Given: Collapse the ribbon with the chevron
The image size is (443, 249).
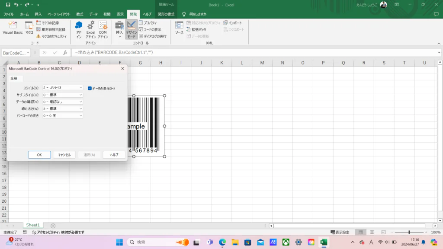Looking at the screenshot, I should pos(439,44).
